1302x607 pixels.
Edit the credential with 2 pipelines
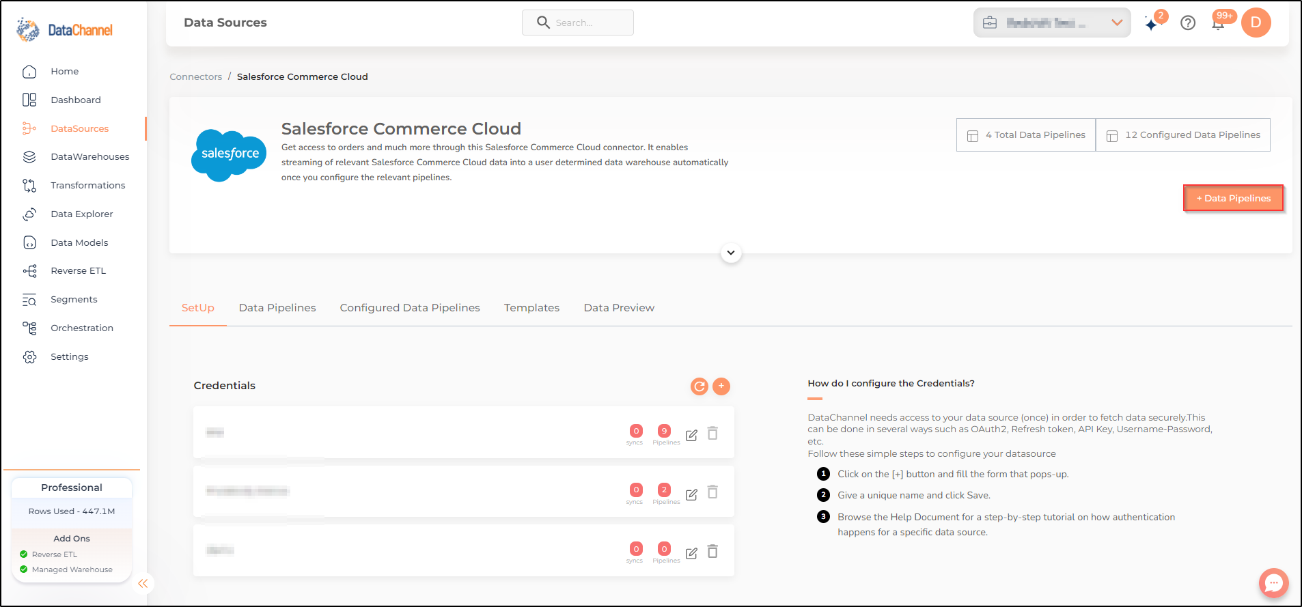[x=691, y=494]
